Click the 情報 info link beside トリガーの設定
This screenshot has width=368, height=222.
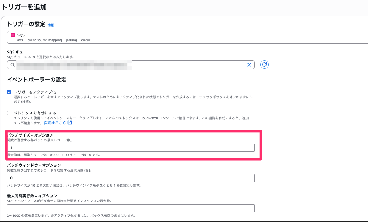(51, 25)
